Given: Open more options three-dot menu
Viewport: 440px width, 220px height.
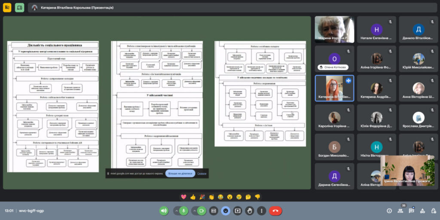Looking at the screenshot, I should click(261, 211).
